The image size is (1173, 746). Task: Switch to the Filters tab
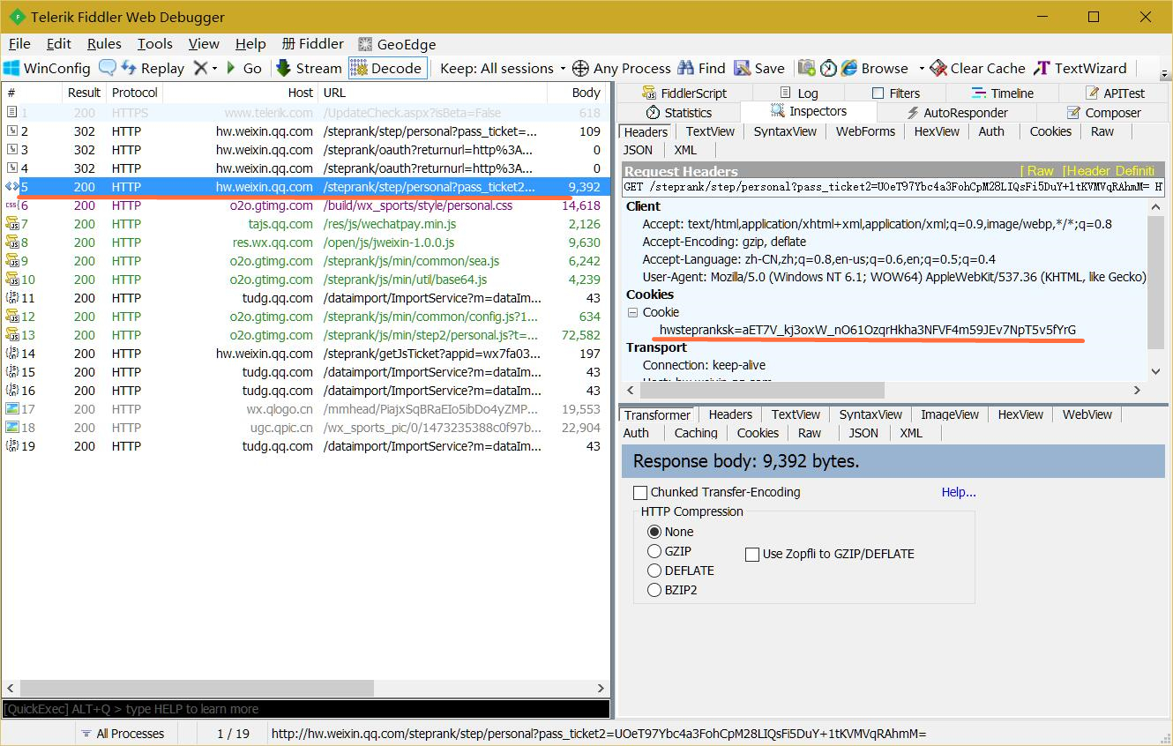(x=895, y=93)
